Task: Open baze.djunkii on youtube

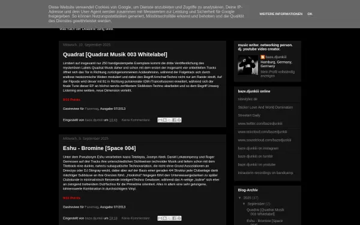Action: pos(256,164)
